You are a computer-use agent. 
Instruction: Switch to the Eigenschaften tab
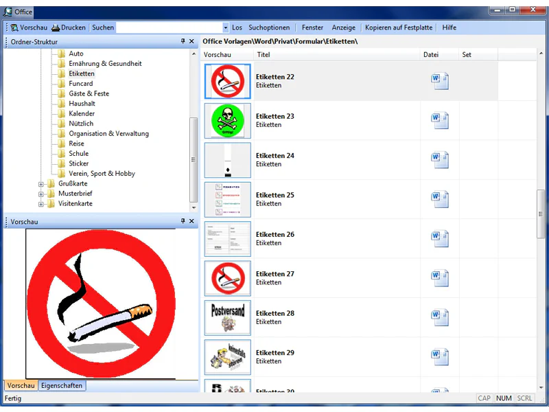tap(62, 385)
